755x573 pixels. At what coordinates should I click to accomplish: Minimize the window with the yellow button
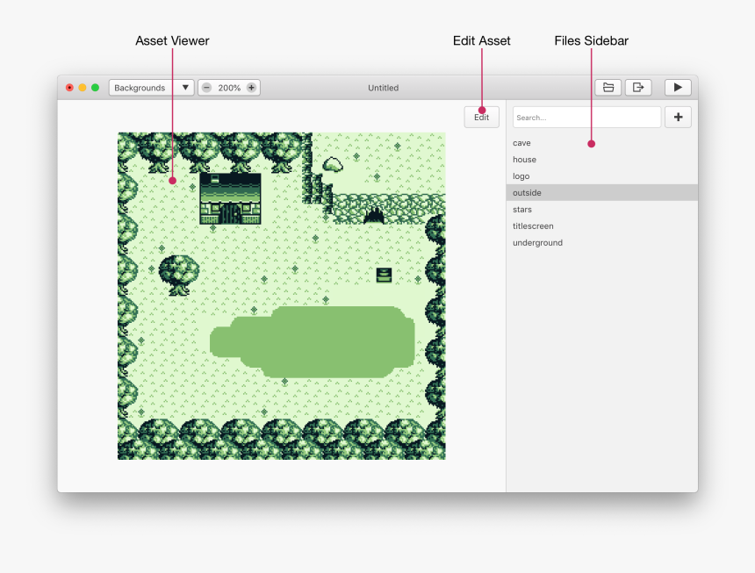pos(83,88)
